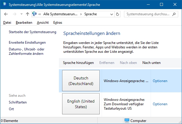The width and height of the screenshot is (182, 124).
Task: Open the Extras menu
Action: [58, 23]
